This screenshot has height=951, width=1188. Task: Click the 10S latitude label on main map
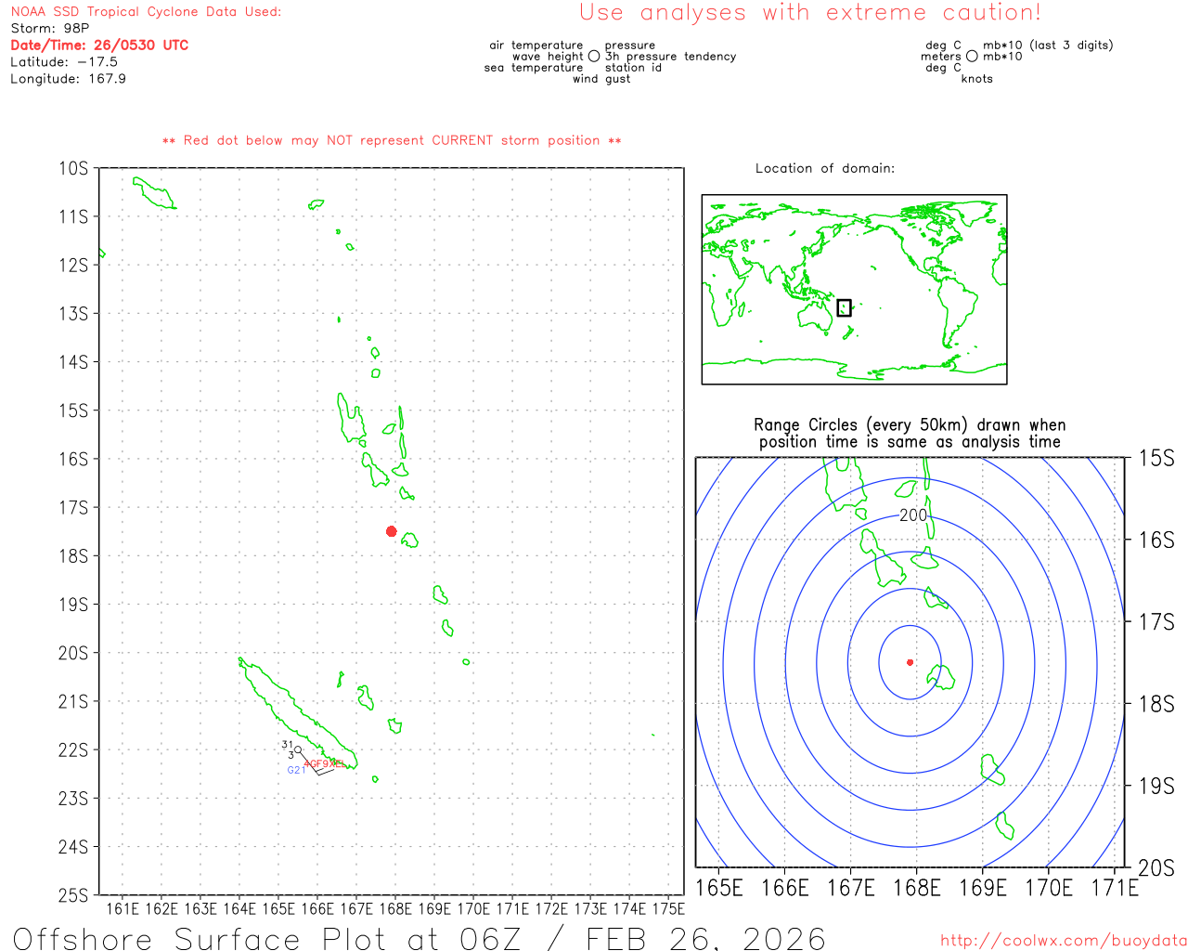[73, 169]
